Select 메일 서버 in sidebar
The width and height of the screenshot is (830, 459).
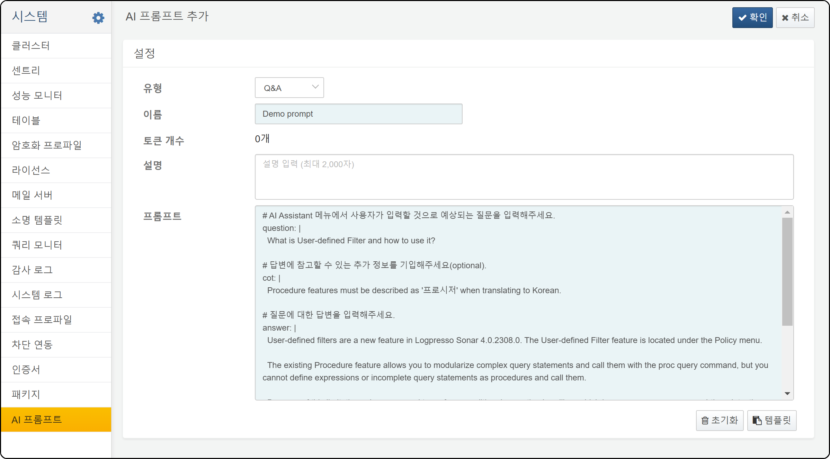tap(56, 195)
